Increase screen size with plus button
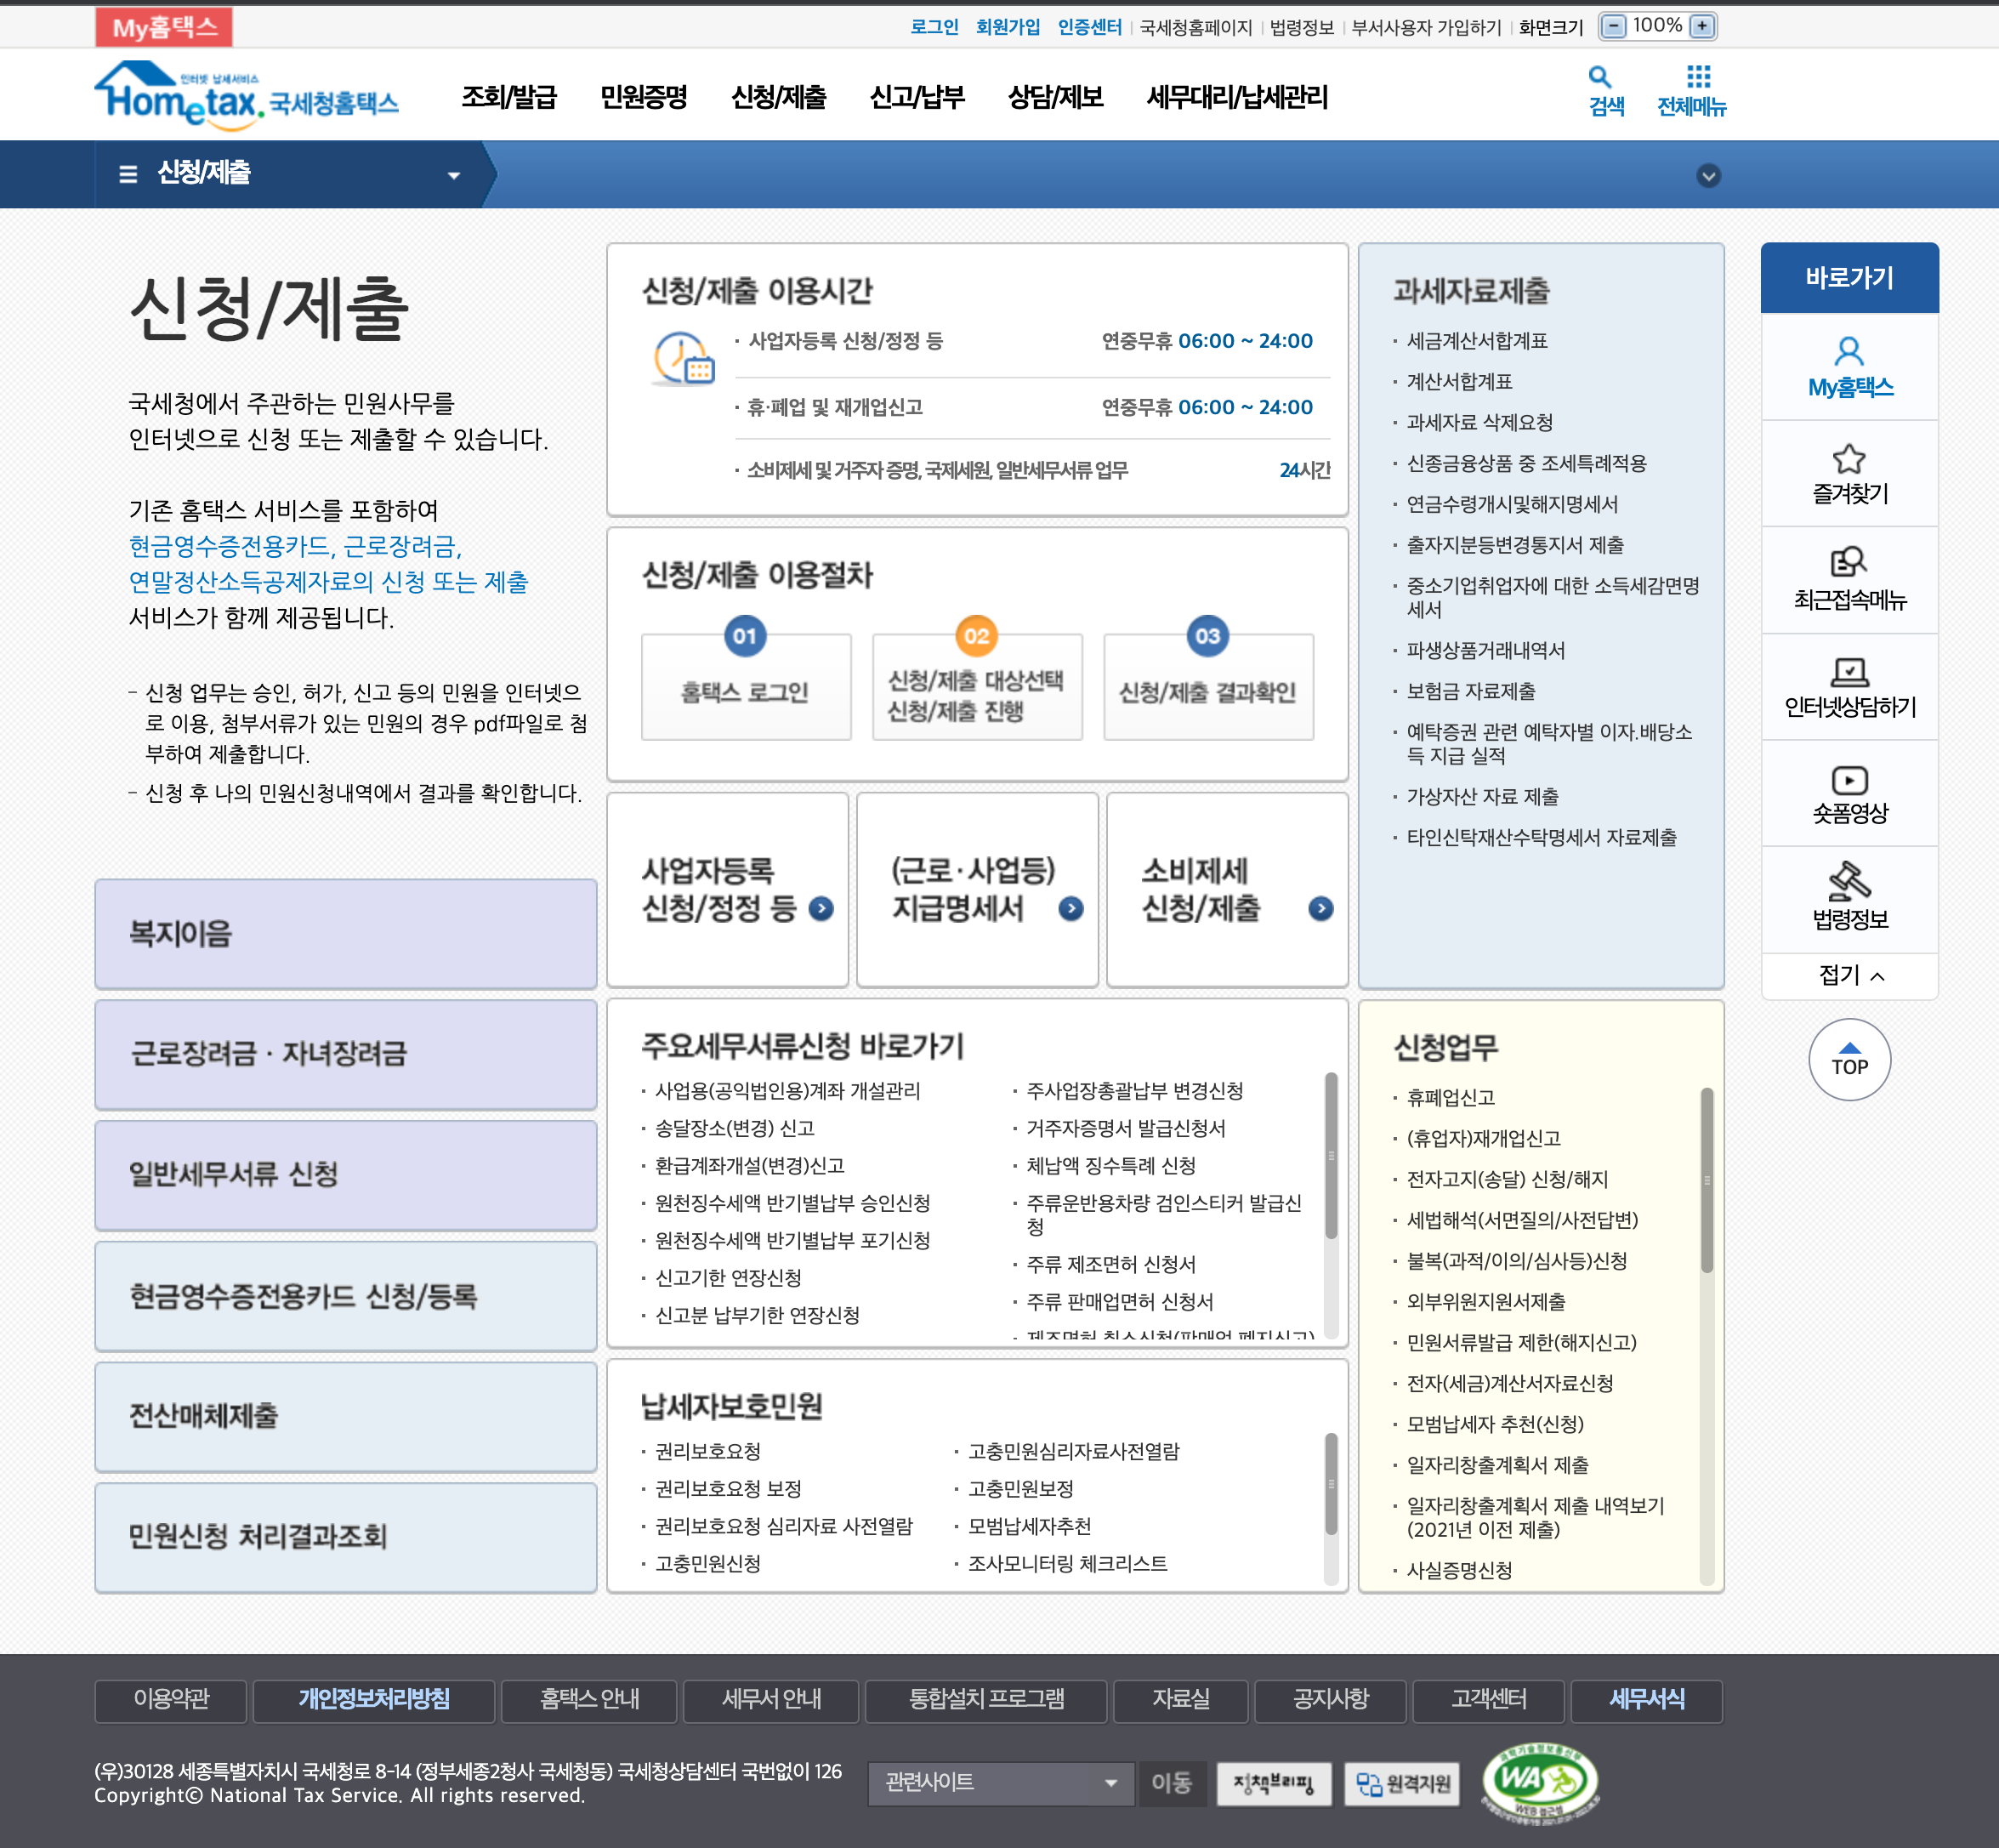This screenshot has height=1848, width=1999. point(1701,27)
